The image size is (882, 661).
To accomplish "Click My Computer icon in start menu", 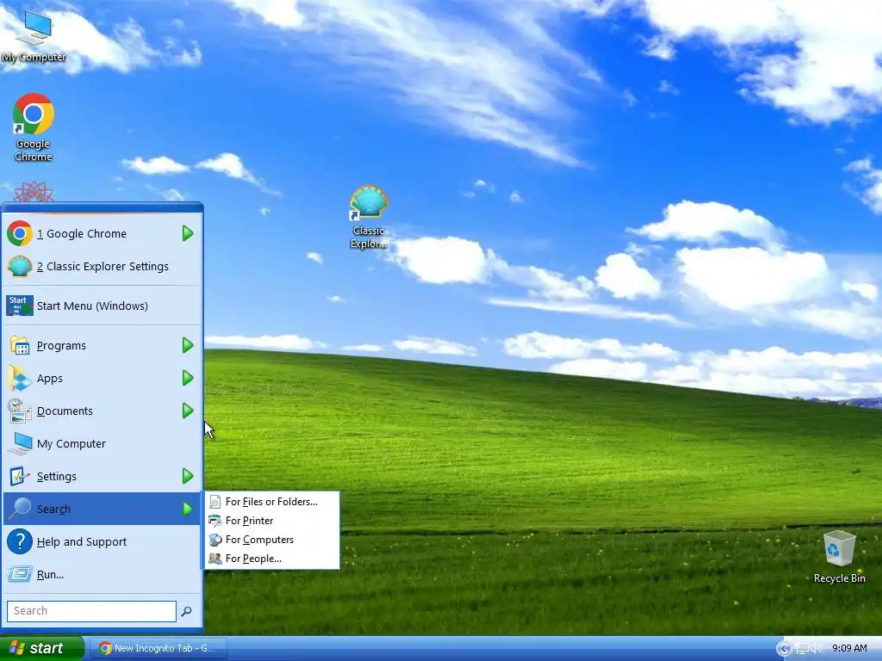I will pos(20,443).
